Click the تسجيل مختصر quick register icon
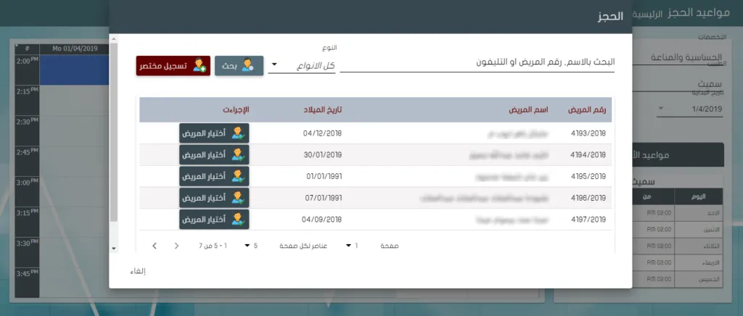743x316 pixels. [x=199, y=66]
